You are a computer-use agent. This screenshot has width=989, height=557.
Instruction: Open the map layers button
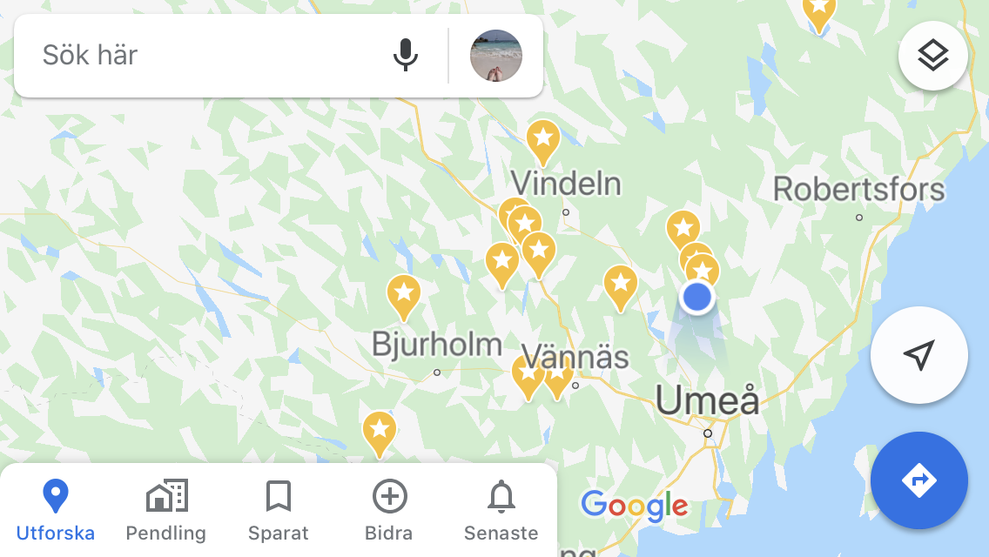click(x=933, y=56)
